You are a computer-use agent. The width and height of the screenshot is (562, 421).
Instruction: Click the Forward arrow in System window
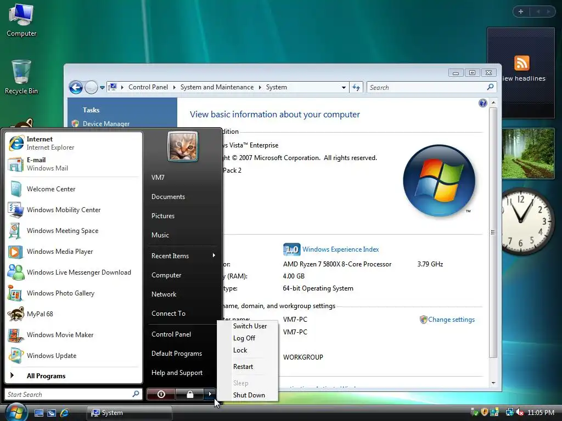(92, 87)
